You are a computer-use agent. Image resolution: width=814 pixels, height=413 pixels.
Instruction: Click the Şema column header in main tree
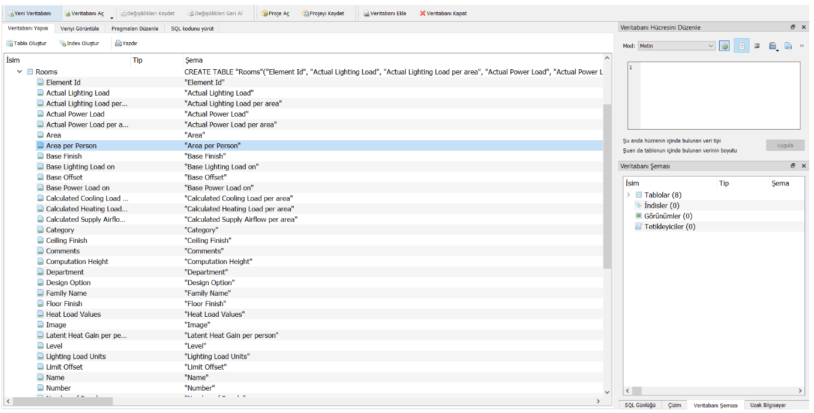(393, 60)
